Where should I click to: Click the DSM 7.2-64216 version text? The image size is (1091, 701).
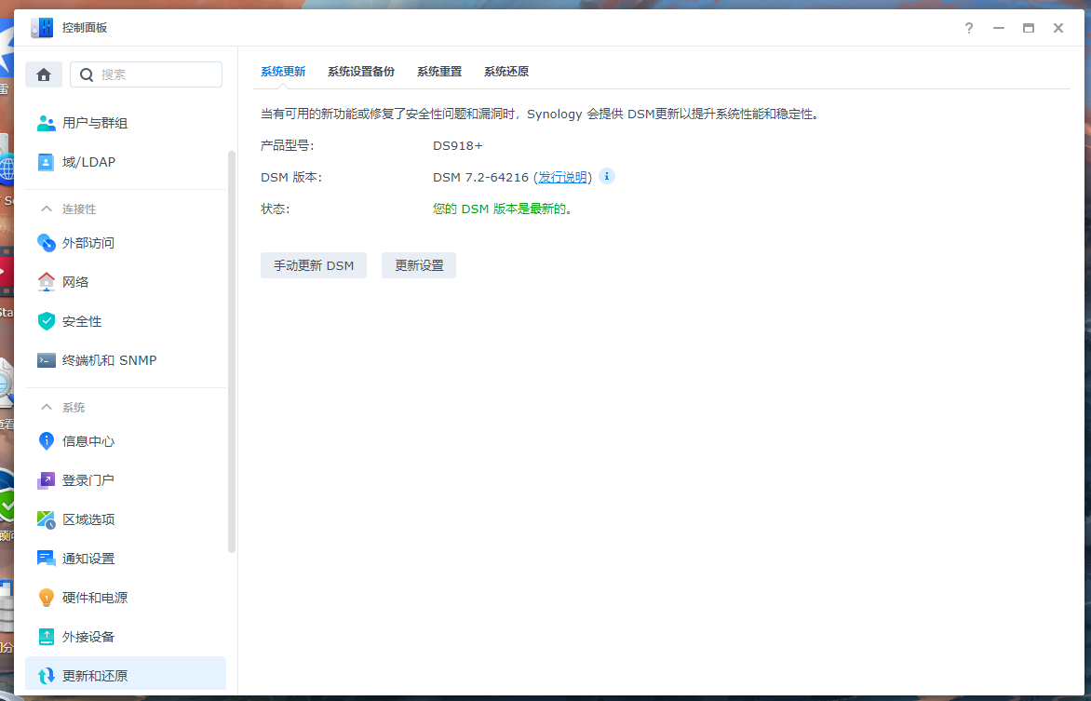click(480, 177)
